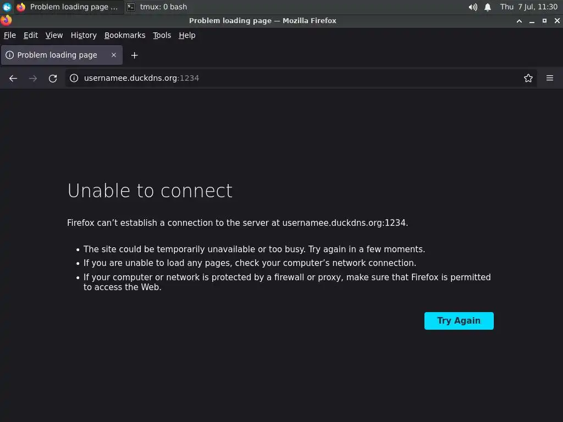Close the Problem loading page tab
Screen dimensions: 563x422
(114, 55)
